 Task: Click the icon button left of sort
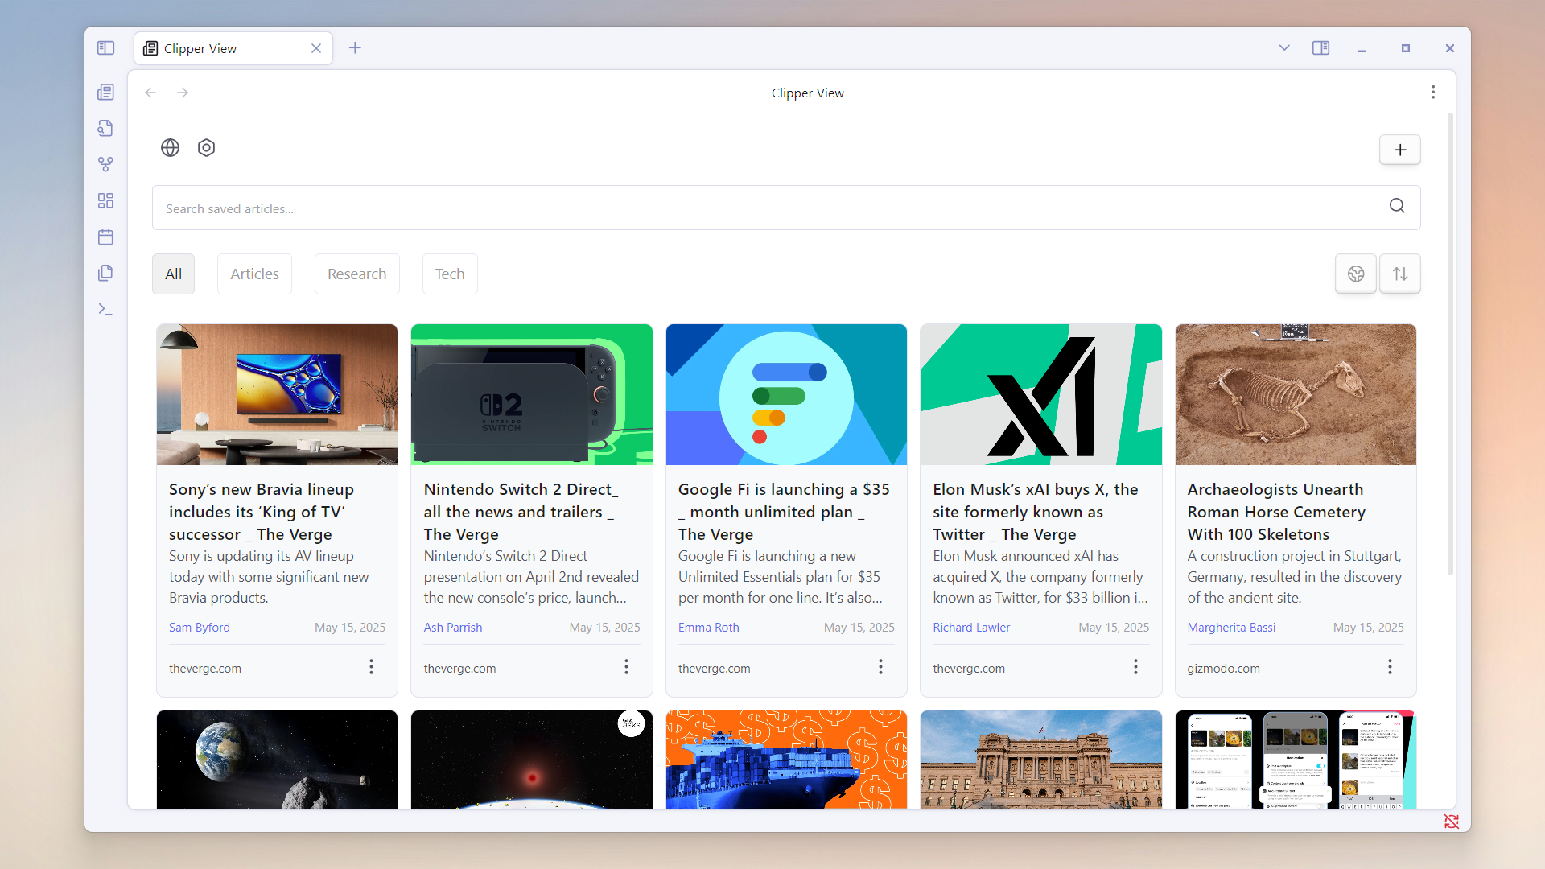click(x=1356, y=274)
